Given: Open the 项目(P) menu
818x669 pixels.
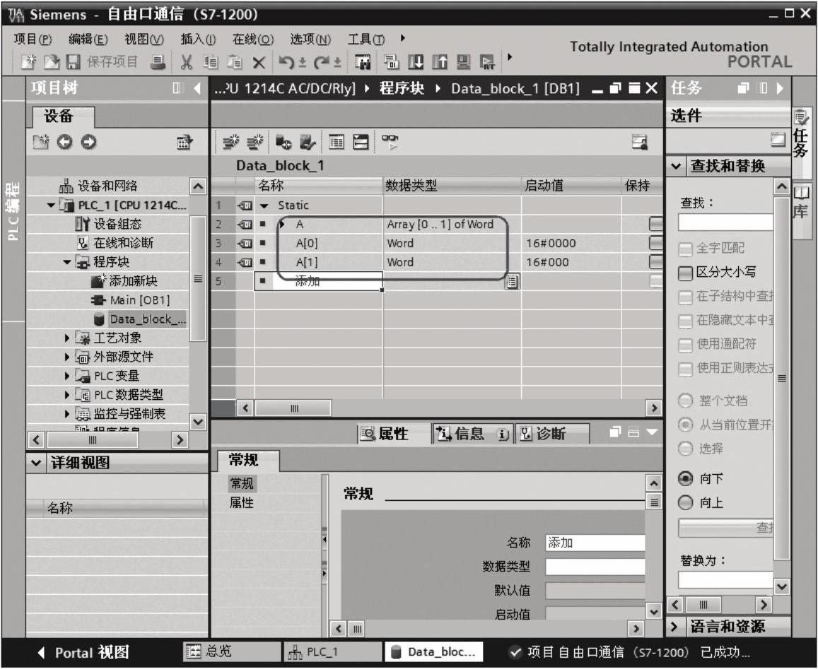Looking at the screenshot, I should (33, 39).
